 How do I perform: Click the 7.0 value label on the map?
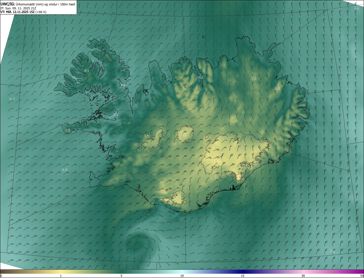(x=115, y=115)
